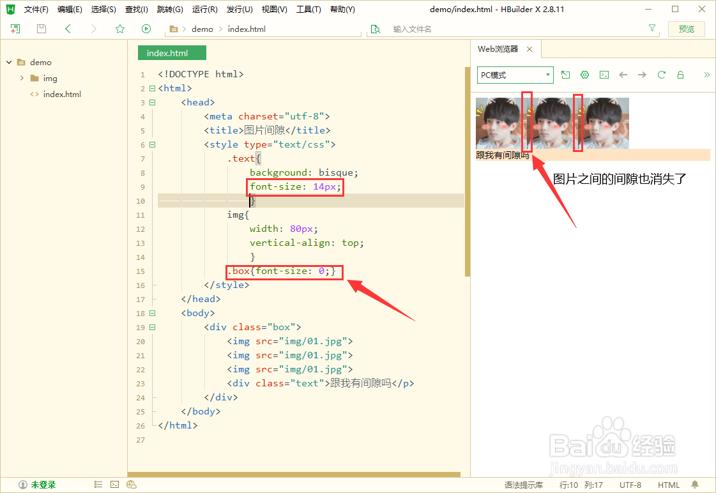Open browser settings via the gear icon
This screenshot has height=493, width=716.
click(584, 75)
